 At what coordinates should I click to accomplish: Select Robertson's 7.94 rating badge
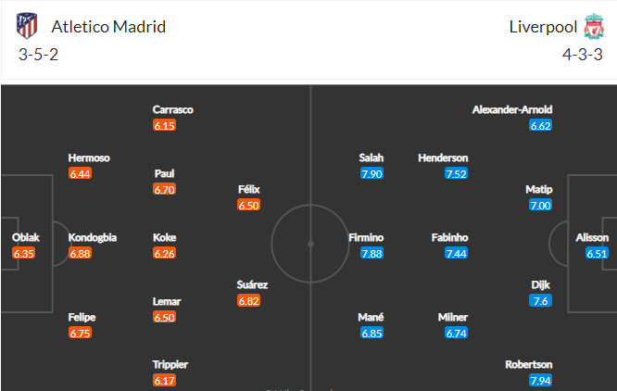[x=541, y=381]
